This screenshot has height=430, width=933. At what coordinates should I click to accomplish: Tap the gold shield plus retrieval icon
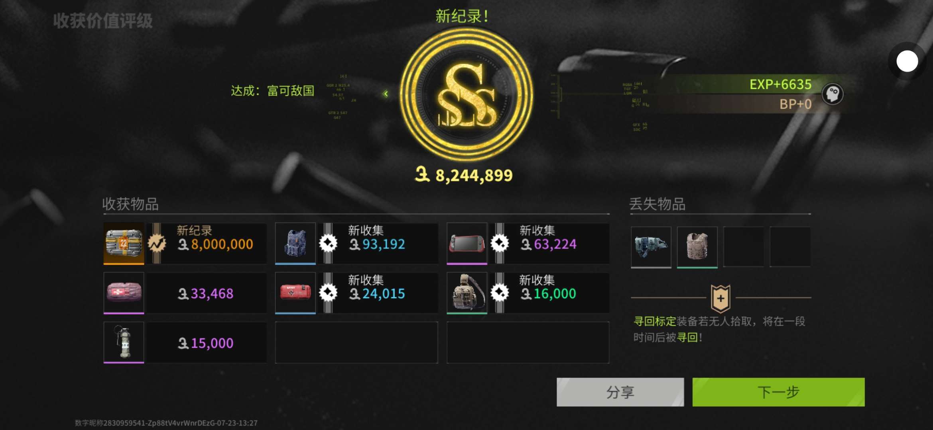pyautogui.click(x=721, y=298)
